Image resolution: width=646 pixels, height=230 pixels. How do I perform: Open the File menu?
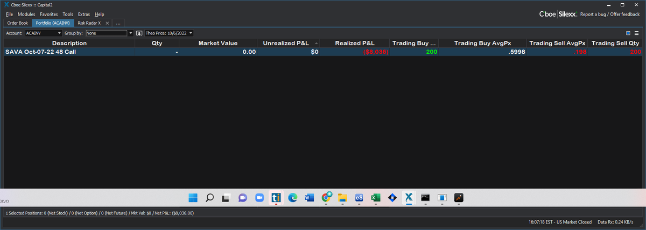[9, 14]
